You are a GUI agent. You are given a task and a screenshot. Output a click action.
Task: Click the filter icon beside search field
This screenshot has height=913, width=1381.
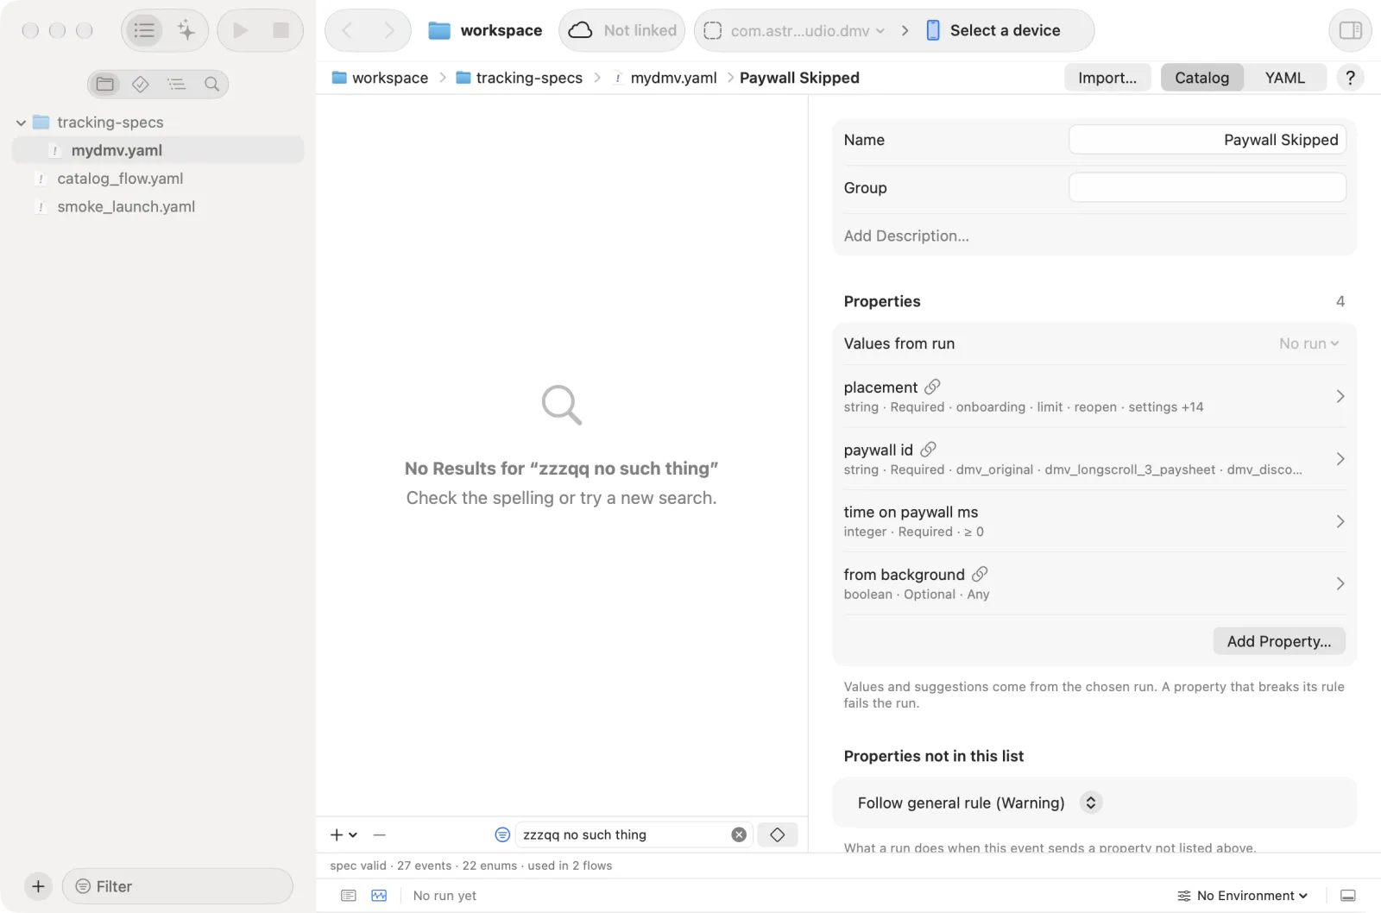[502, 834]
